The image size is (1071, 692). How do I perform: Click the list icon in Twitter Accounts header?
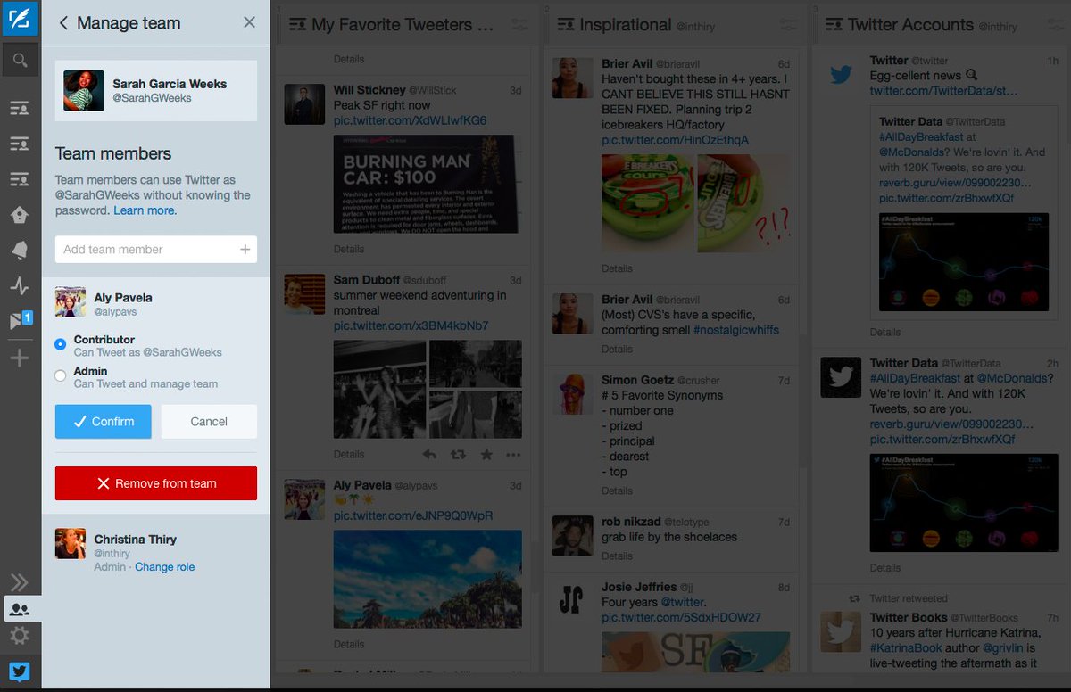click(834, 25)
